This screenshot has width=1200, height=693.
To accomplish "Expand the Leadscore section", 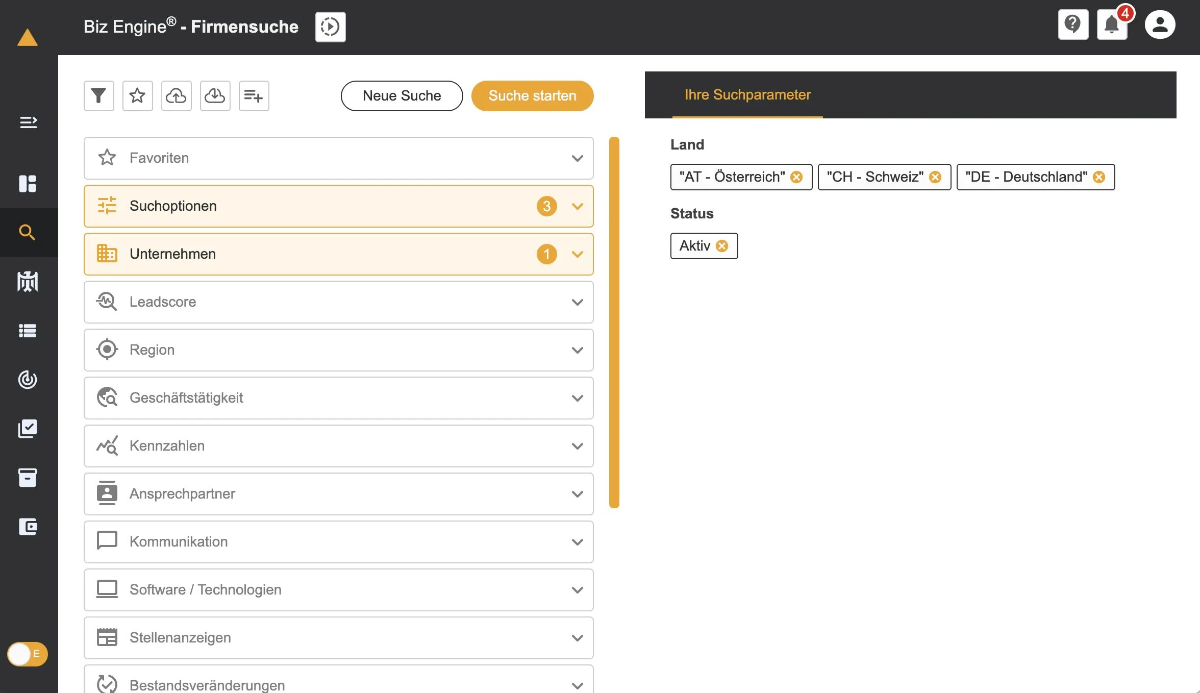I will click(x=338, y=302).
